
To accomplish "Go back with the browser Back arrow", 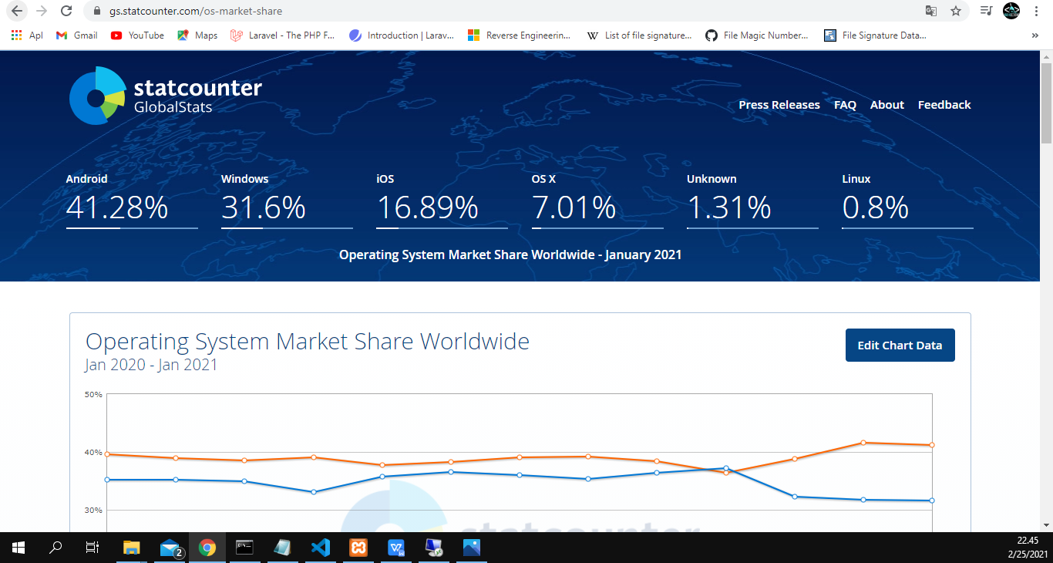I will point(17,11).
